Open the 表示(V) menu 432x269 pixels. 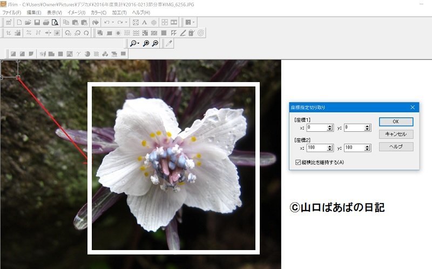point(55,12)
